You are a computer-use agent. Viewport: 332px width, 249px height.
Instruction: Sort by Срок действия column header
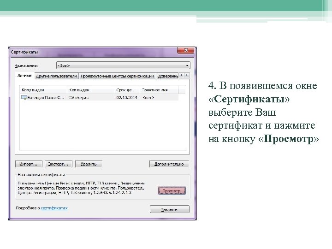pyautogui.click(x=127, y=90)
